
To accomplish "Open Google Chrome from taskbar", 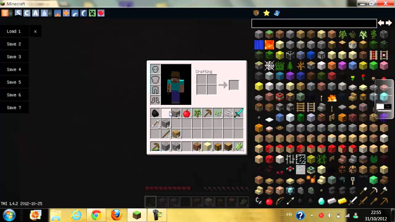I will coord(96,215).
